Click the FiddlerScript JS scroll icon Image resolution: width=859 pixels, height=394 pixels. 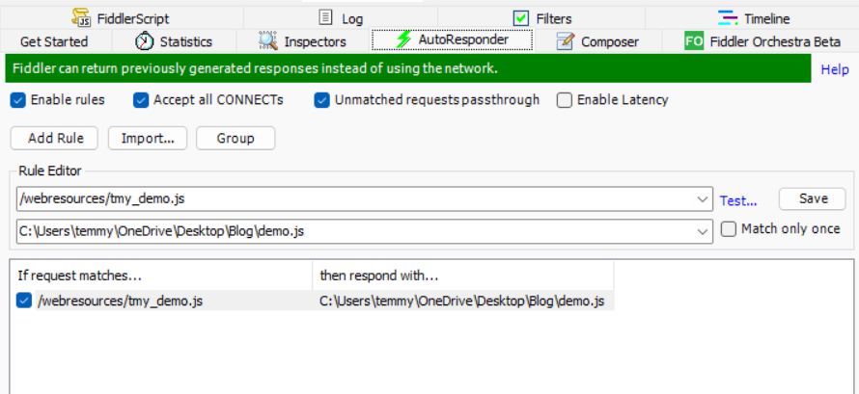[x=81, y=18]
